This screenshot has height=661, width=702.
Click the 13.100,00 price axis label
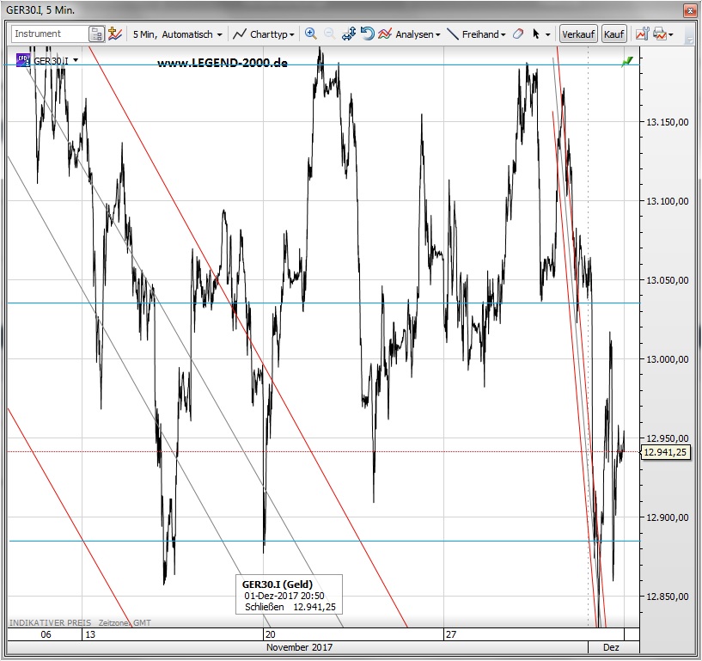click(667, 201)
